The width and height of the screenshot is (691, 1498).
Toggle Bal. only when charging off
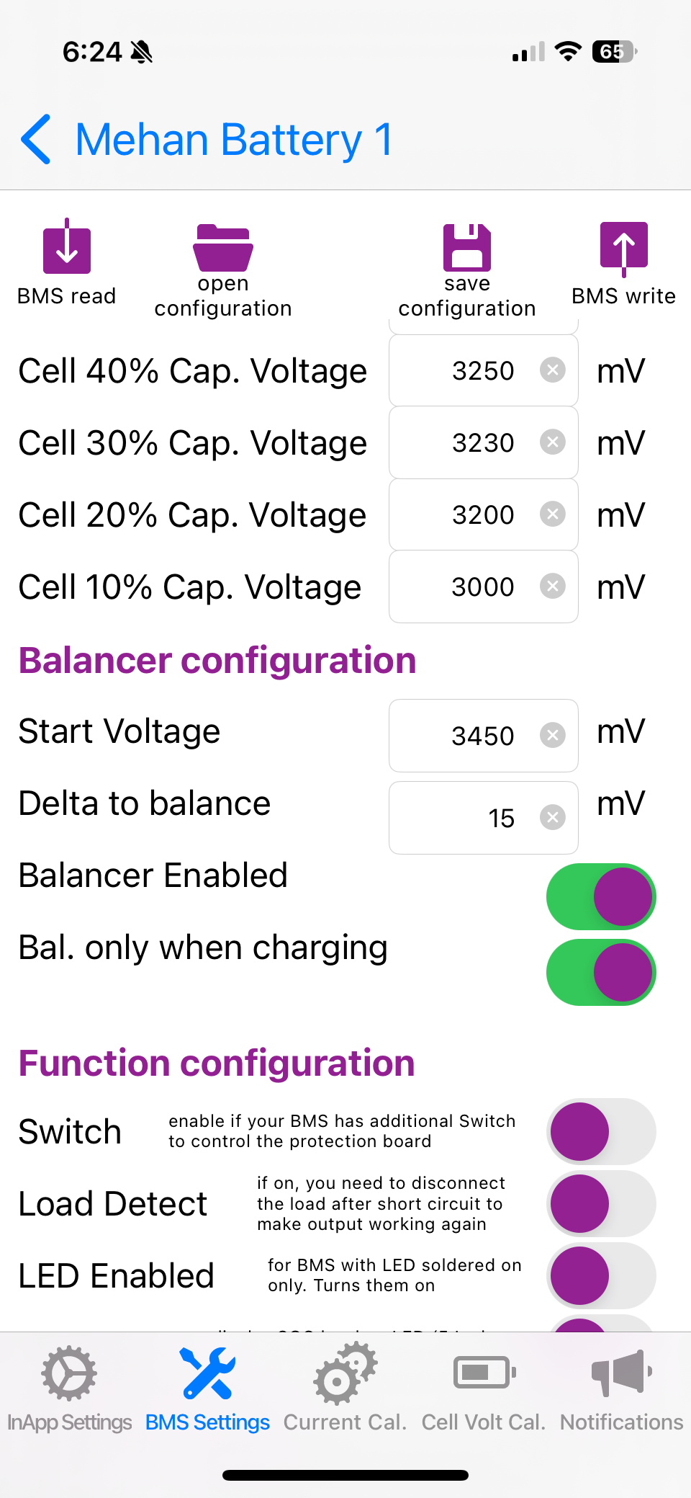pos(601,972)
